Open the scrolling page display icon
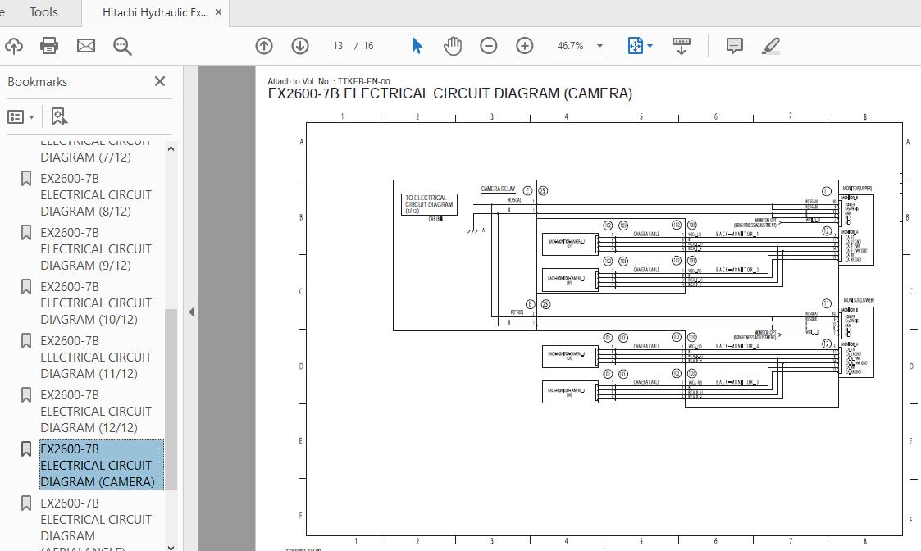This screenshot has height=551, width=921. 682,46
